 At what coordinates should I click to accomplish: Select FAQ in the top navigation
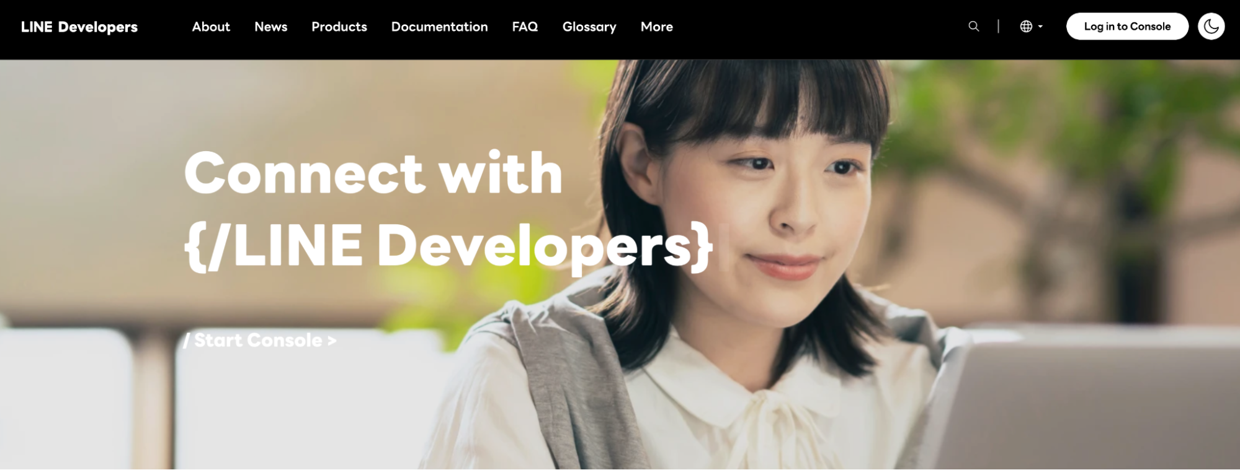tap(525, 27)
